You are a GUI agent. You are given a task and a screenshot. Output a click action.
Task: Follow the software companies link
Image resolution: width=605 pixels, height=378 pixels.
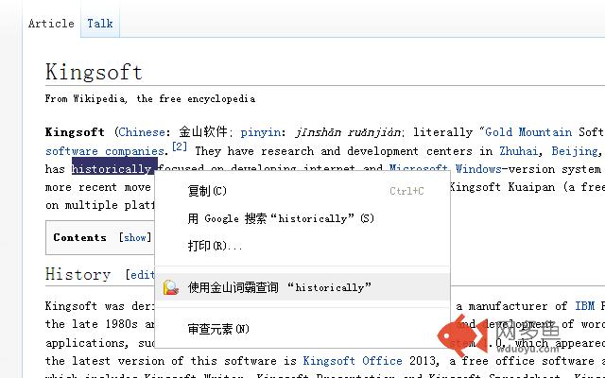pyautogui.click(x=105, y=151)
